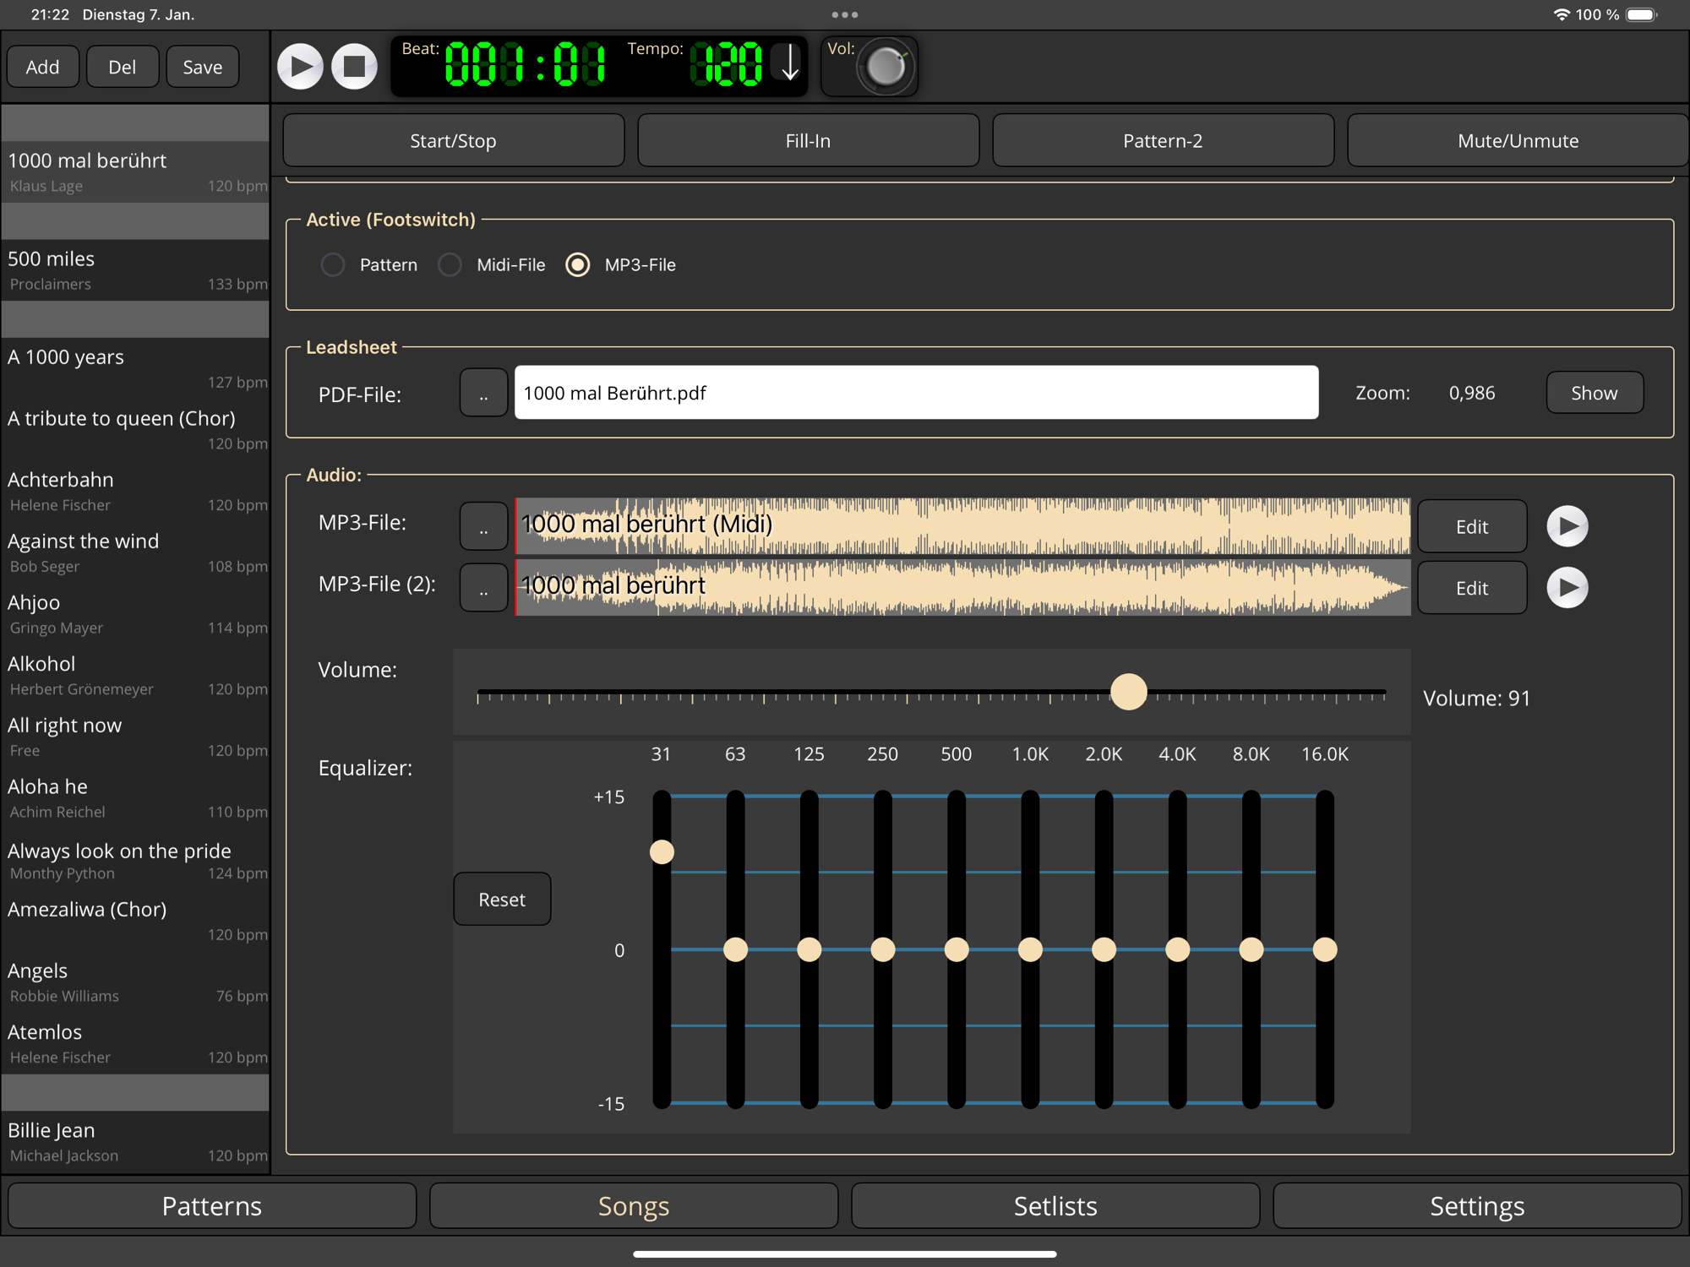Play the first MP3-File preview

click(1567, 526)
